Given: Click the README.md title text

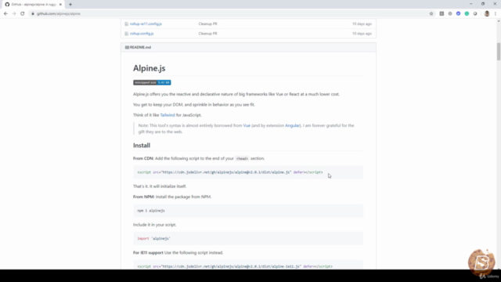Looking at the screenshot, I should (140, 47).
